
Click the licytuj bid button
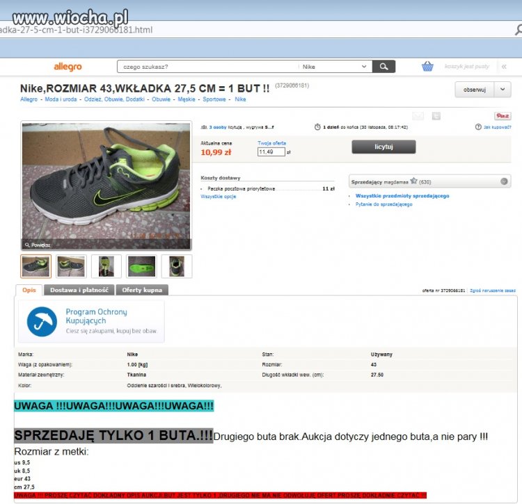coord(383,147)
